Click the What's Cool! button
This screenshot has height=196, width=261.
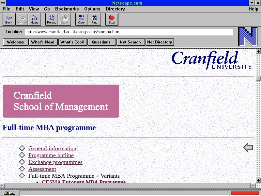[72, 42]
